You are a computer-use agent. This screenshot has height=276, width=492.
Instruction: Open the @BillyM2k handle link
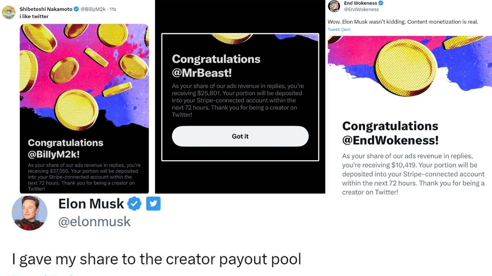point(93,9)
